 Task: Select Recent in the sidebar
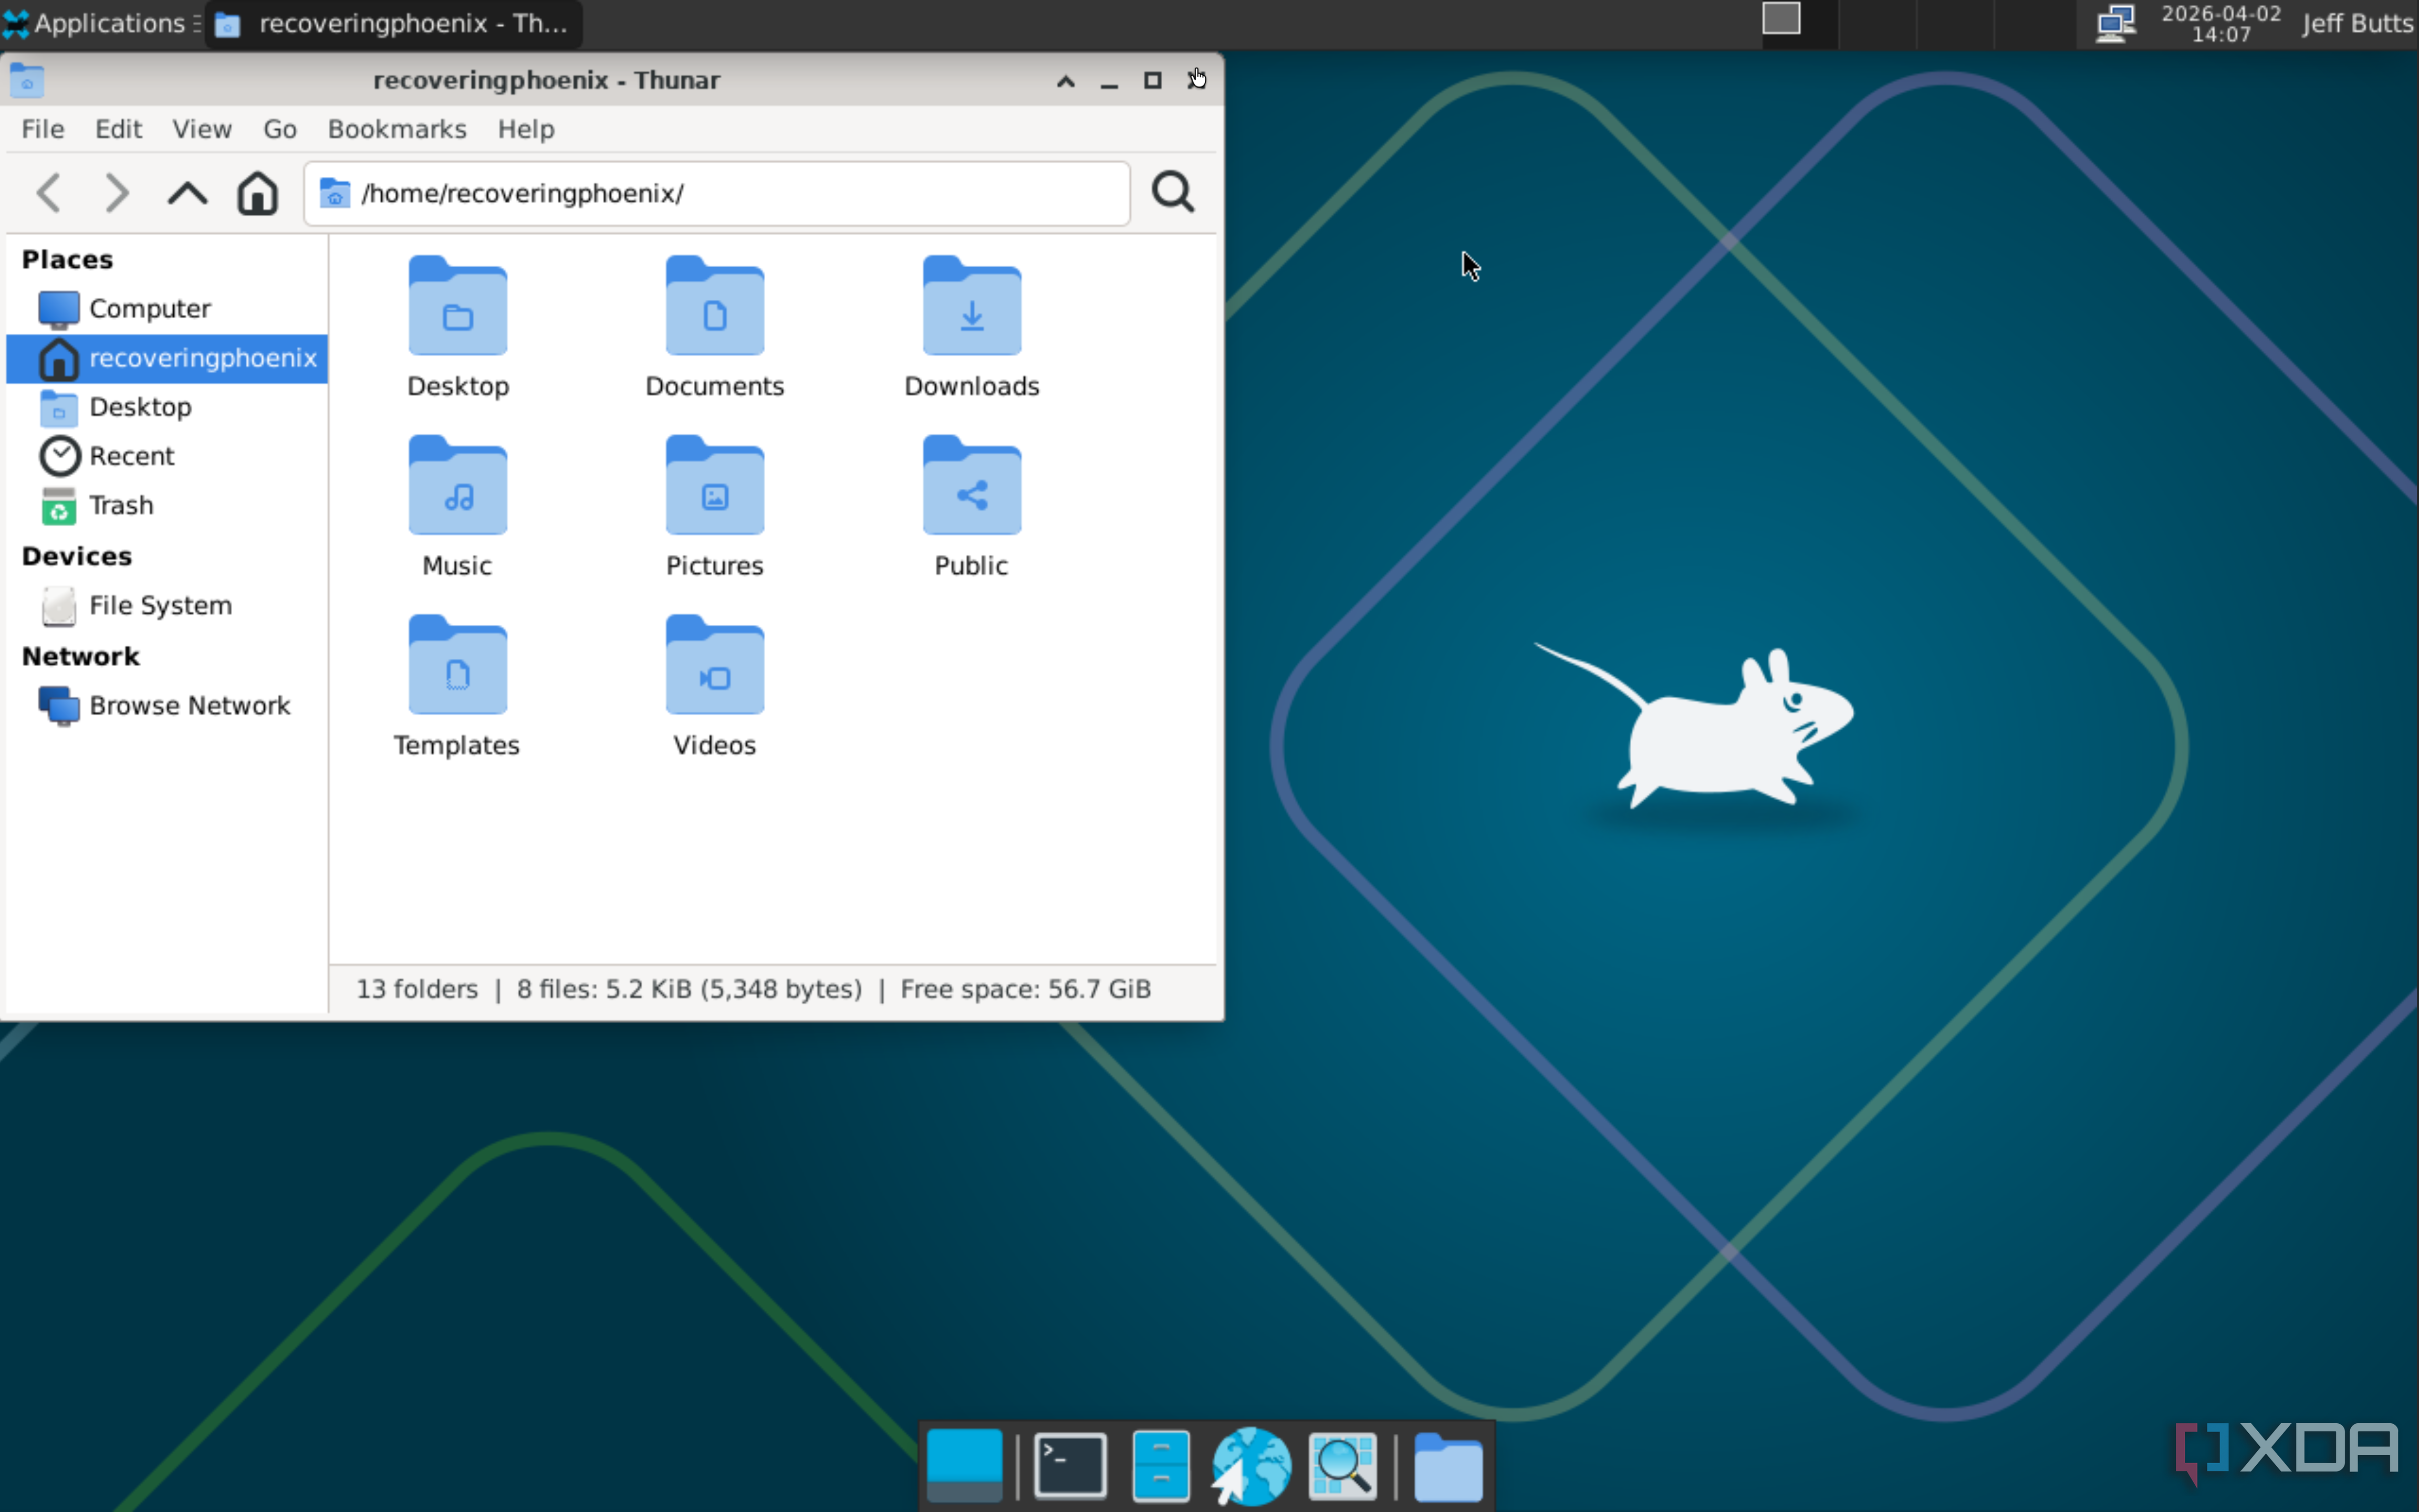tap(167, 456)
